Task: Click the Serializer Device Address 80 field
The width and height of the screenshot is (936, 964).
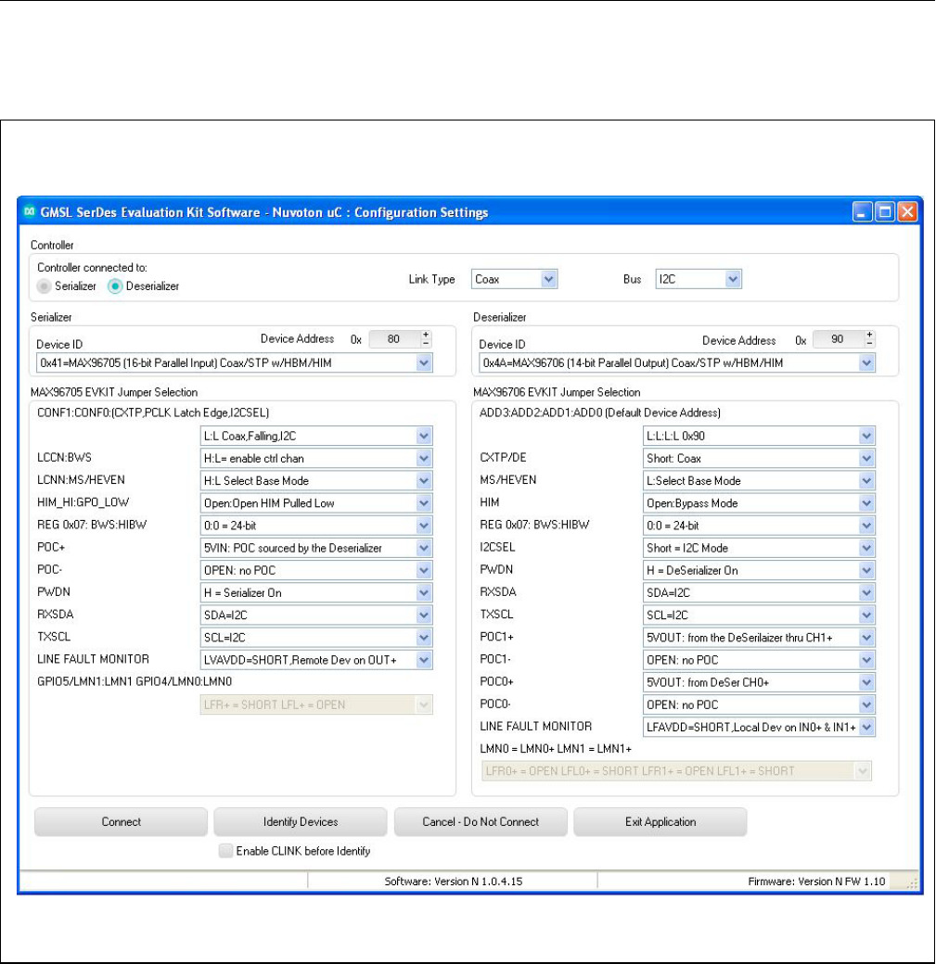Action: click(393, 340)
